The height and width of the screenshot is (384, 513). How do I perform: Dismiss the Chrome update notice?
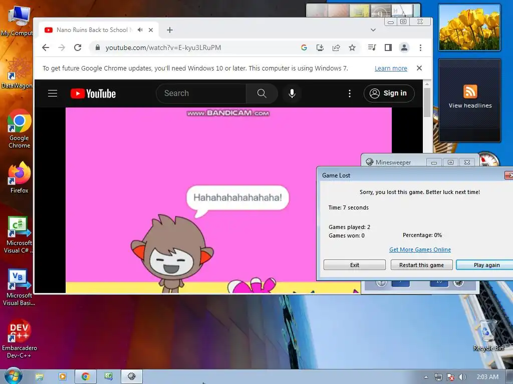coord(419,68)
